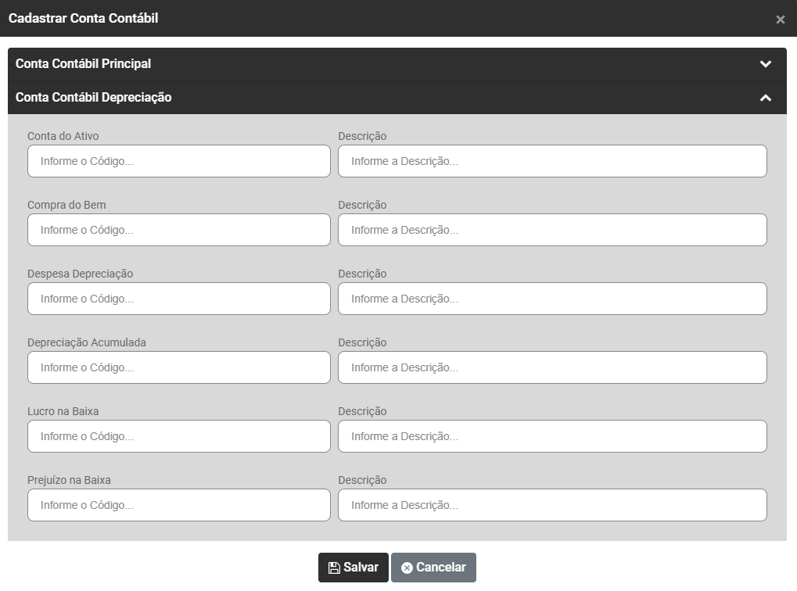
Task: Focus the Despesa Depreciação code field
Action: click(x=179, y=299)
